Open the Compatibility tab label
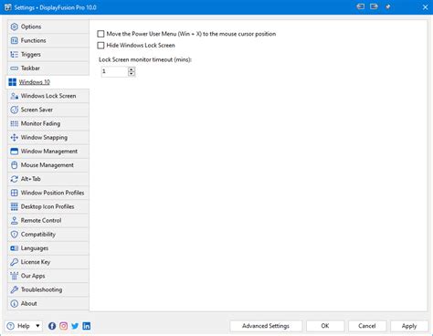This screenshot has height=336, width=433. (x=38, y=235)
